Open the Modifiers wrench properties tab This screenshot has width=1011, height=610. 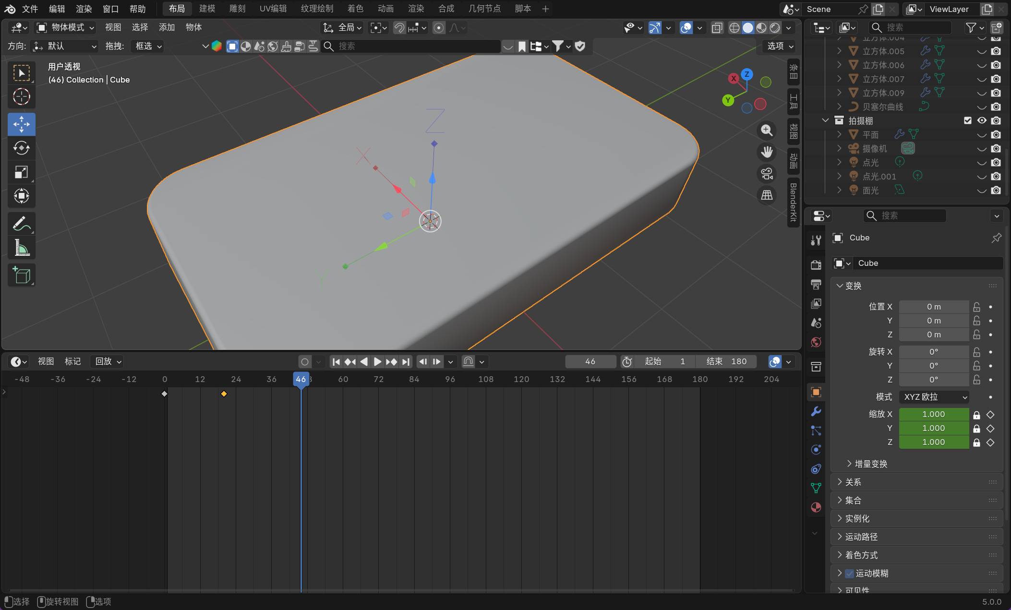pyautogui.click(x=816, y=411)
